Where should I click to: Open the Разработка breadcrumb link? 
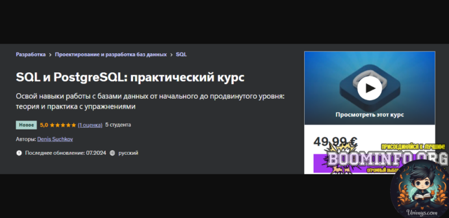pyautogui.click(x=31, y=54)
